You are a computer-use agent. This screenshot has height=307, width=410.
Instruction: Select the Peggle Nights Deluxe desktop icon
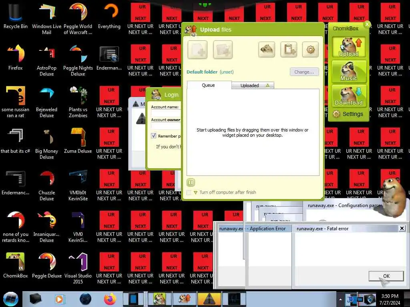click(78, 60)
